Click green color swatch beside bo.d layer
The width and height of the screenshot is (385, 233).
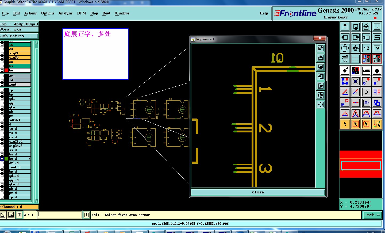(6, 159)
